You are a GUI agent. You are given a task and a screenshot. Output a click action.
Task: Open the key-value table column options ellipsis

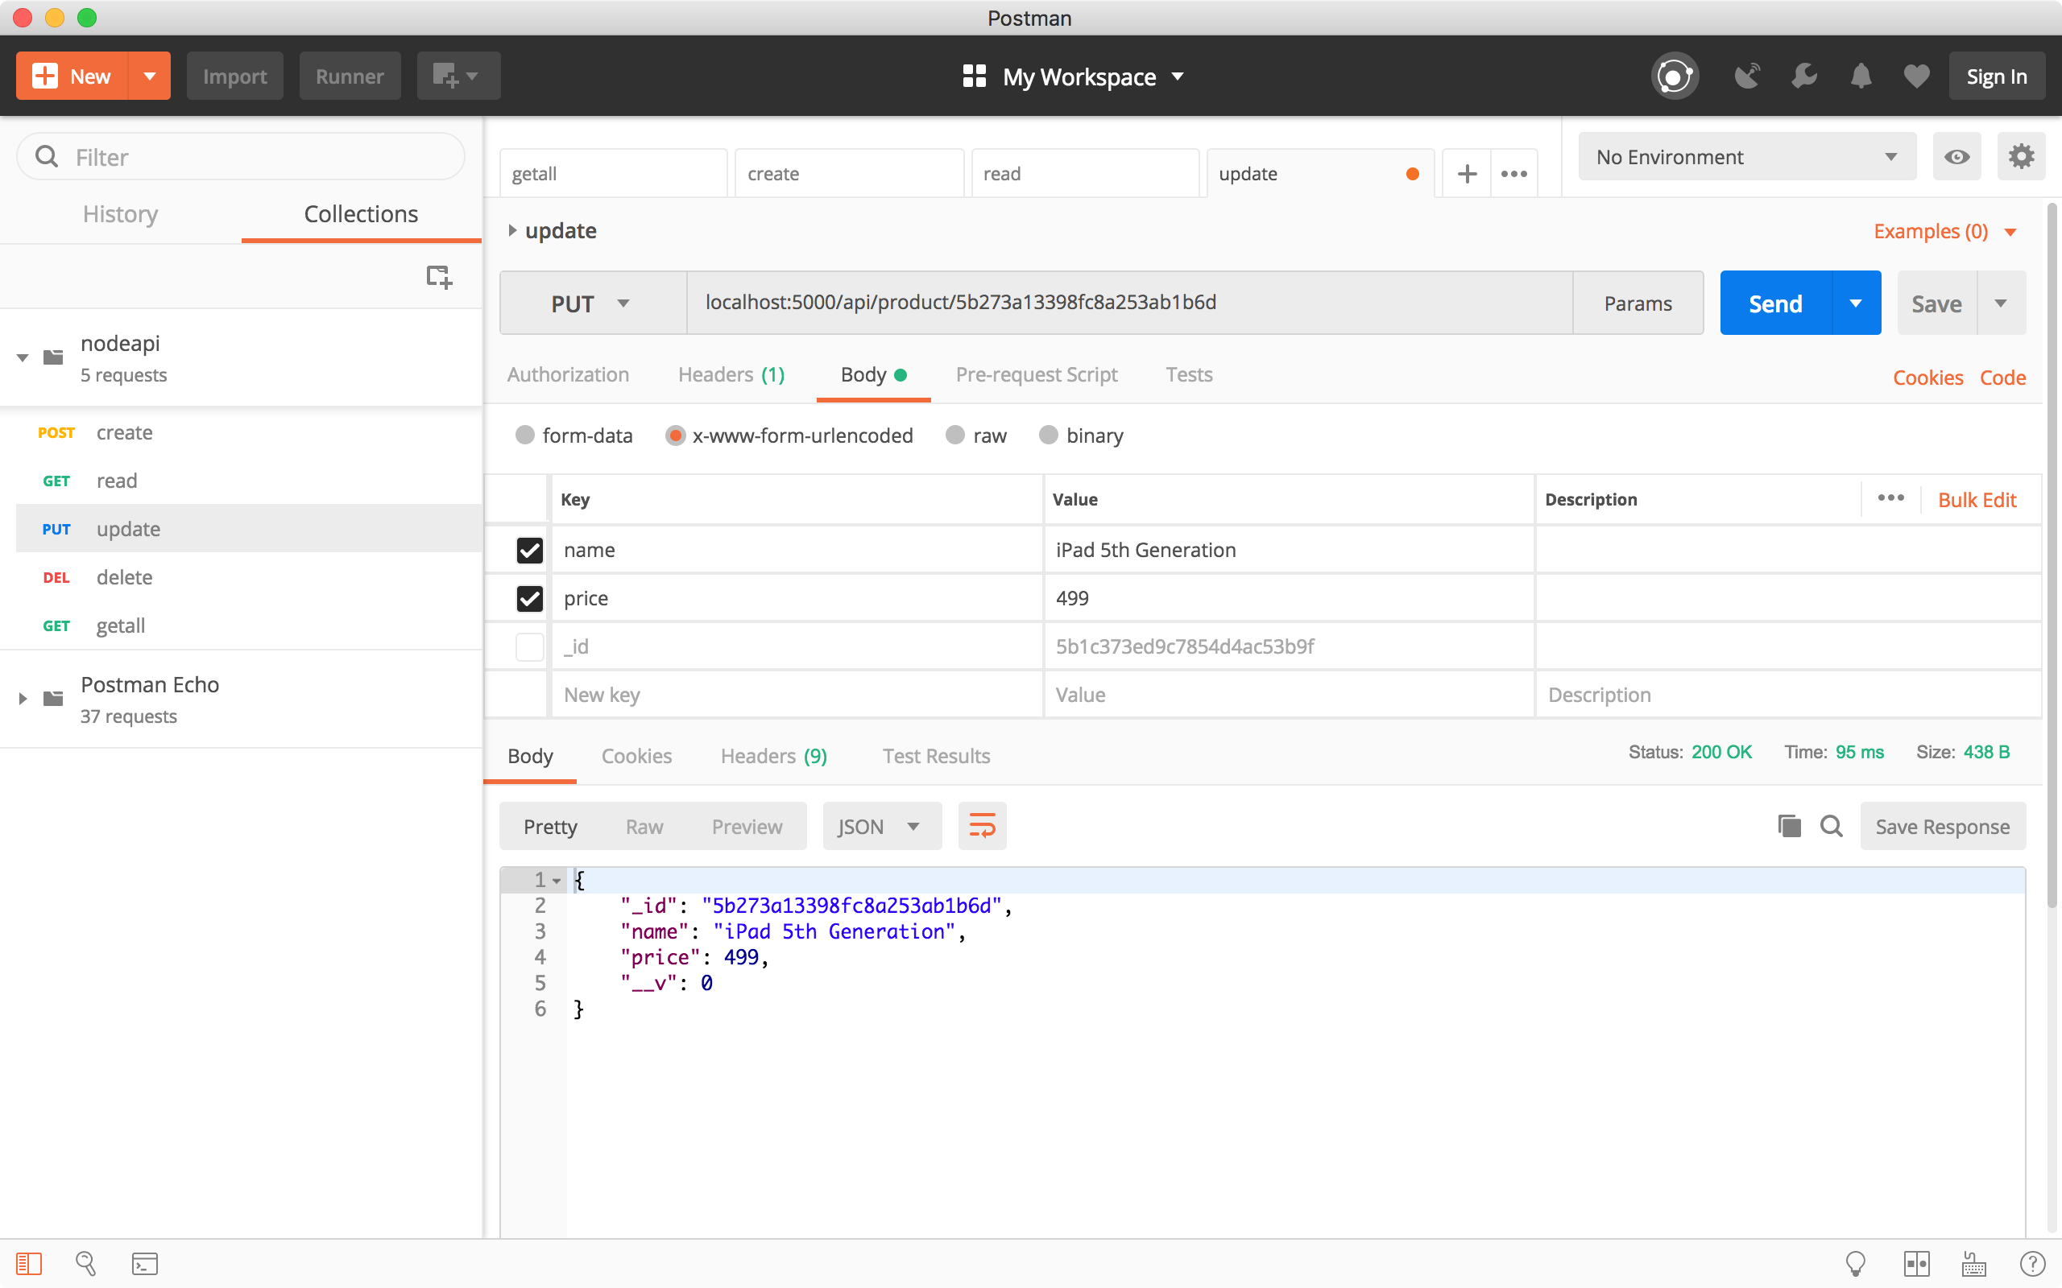pos(1890,498)
